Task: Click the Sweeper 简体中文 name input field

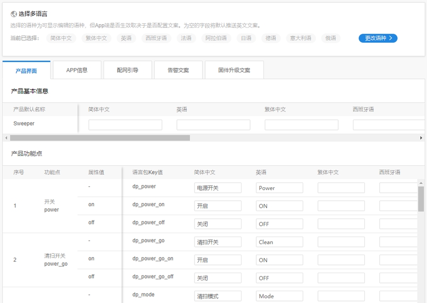Action: coord(124,125)
